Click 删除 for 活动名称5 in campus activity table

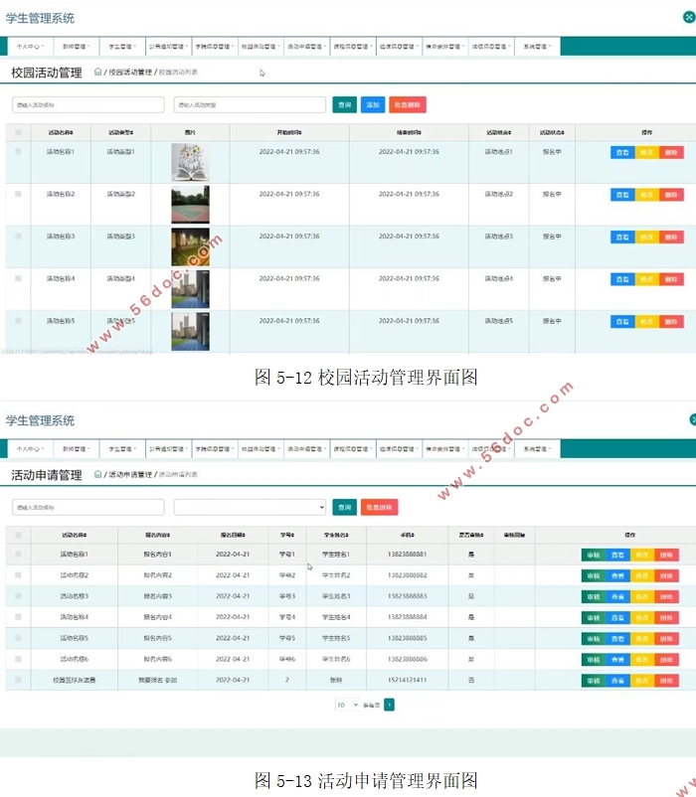coord(671,321)
